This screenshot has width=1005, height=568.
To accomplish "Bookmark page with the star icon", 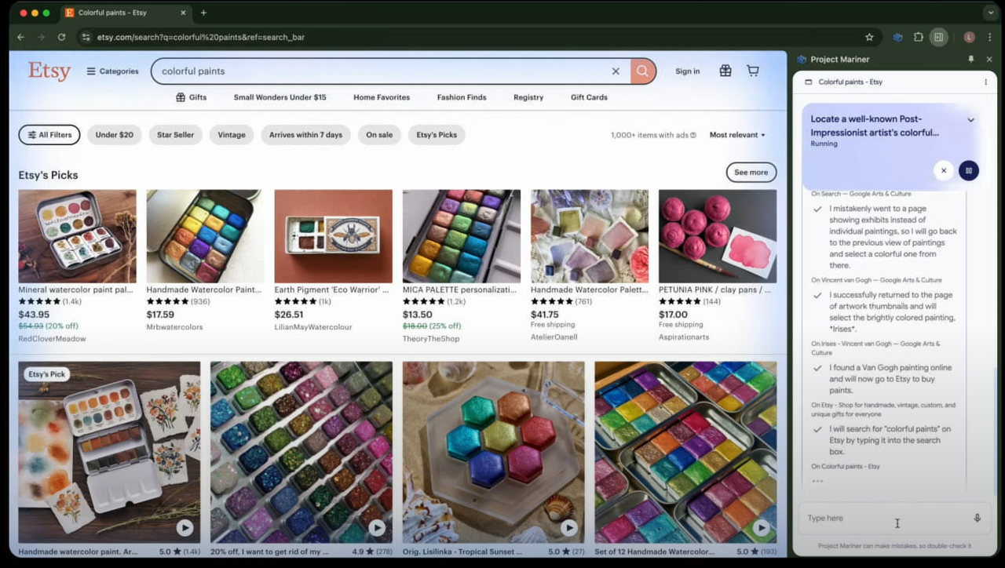I will pyautogui.click(x=869, y=37).
